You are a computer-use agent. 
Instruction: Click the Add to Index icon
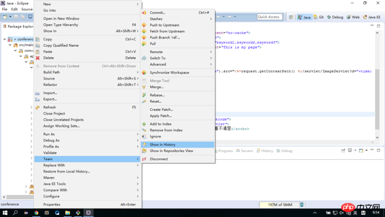pyautogui.click(x=144, y=124)
